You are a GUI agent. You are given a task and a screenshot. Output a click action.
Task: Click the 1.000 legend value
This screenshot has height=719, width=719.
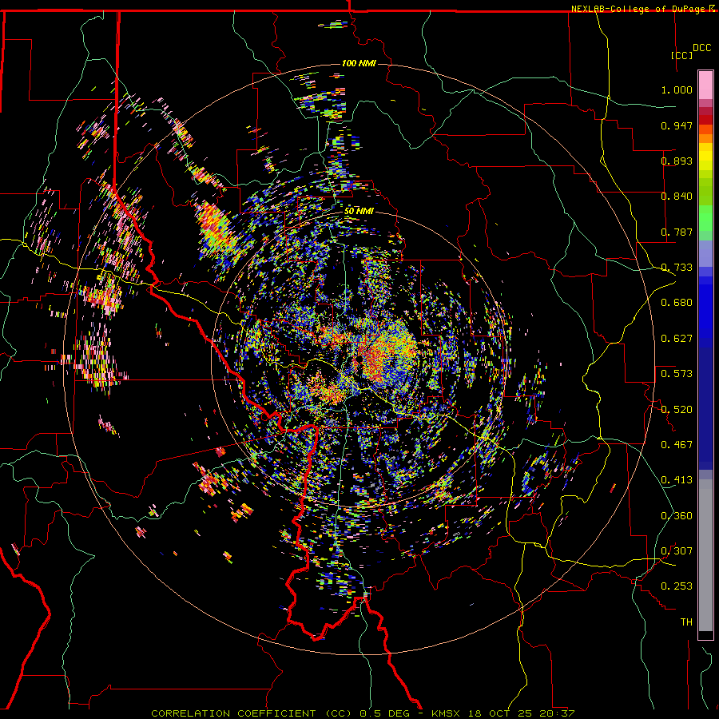click(x=677, y=89)
